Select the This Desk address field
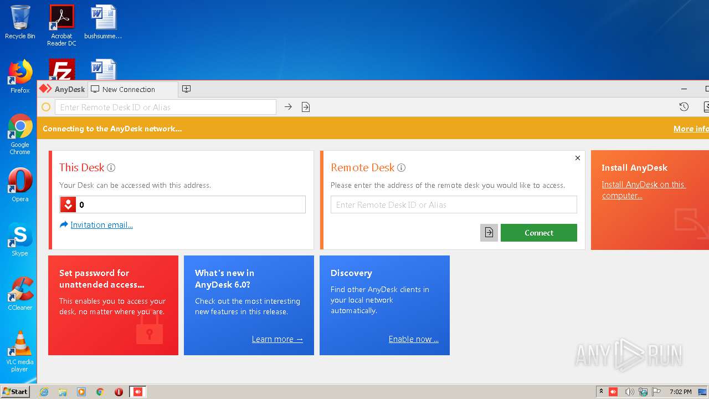 (182, 204)
